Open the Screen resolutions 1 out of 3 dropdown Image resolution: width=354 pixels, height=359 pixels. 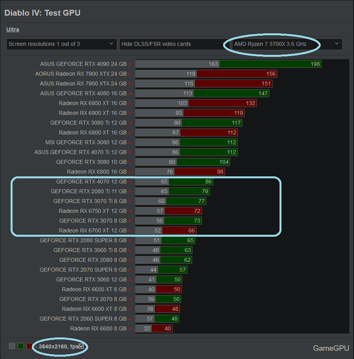click(x=62, y=44)
